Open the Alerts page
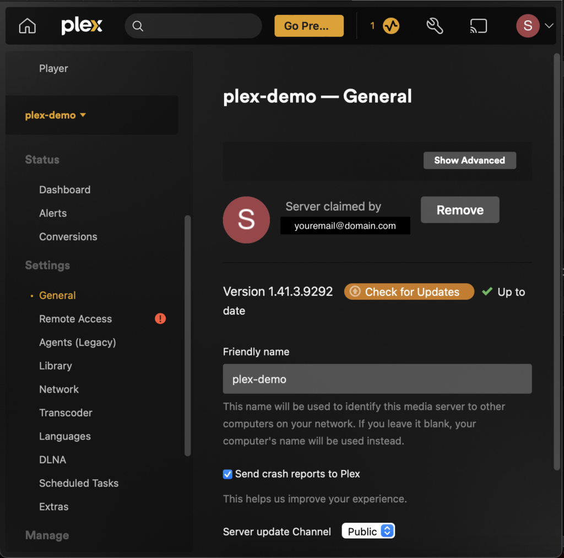The width and height of the screenshot is (564, 558). pos(53,213)
